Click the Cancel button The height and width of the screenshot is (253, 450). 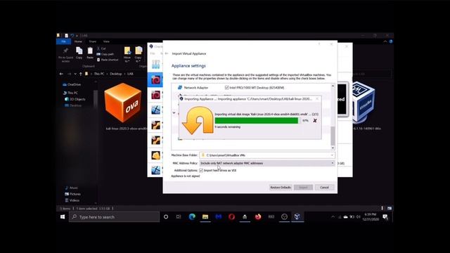coord(324,188)
